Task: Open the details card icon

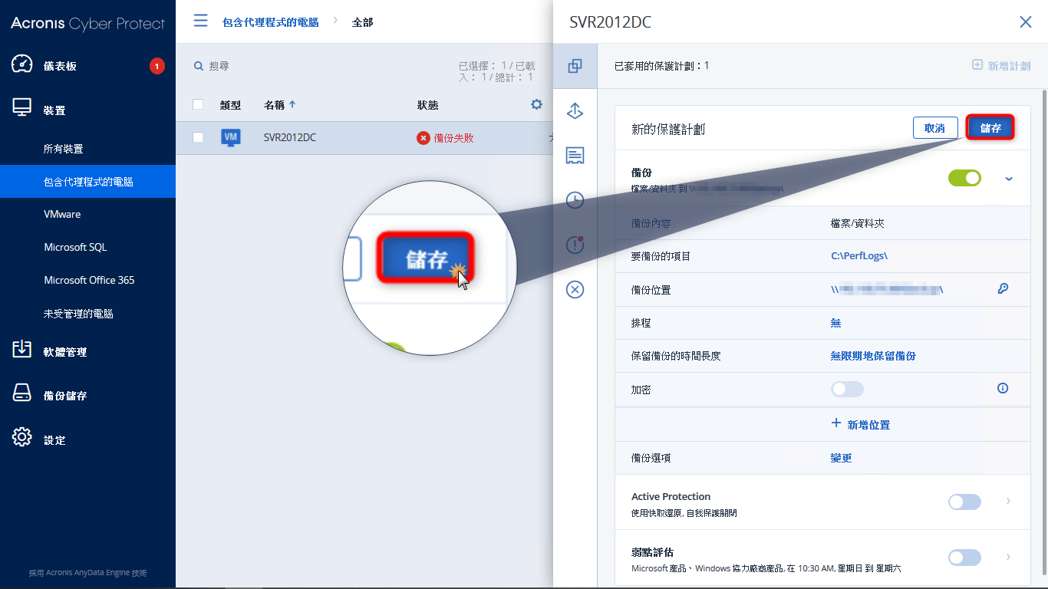Action: pos(575,156)
